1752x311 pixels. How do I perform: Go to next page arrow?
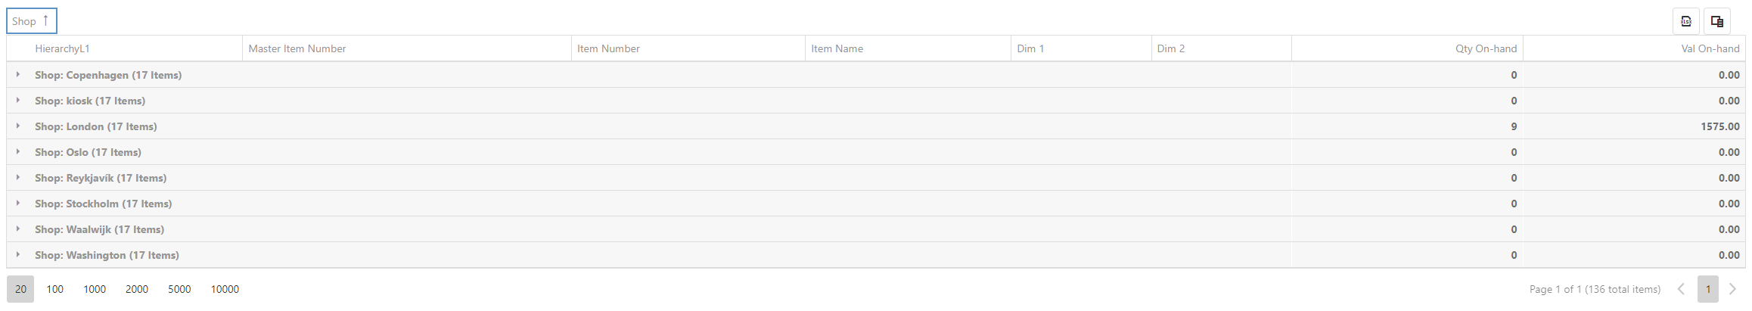point(1733,289)
